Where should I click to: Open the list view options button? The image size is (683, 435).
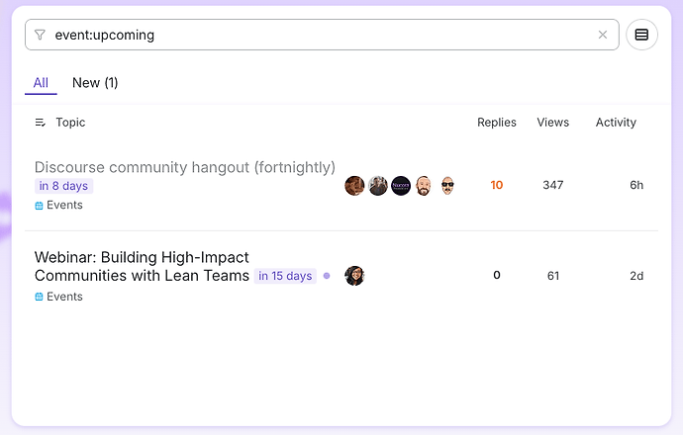tap(641, 35)
